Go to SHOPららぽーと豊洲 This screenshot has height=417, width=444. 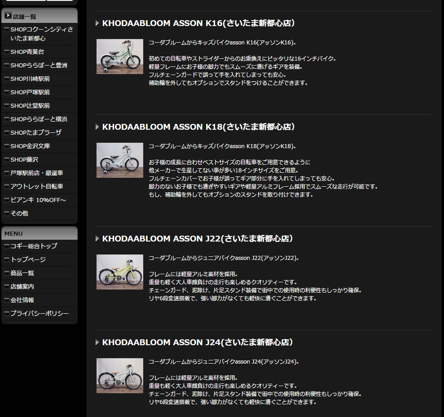click(x=40, y=66)
